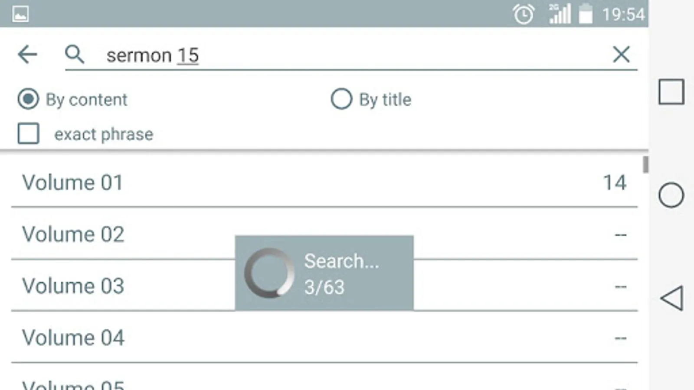Select the By title radio button
Image resolution: width=694 pixels, height=390 pixels.
pos(341,99)
